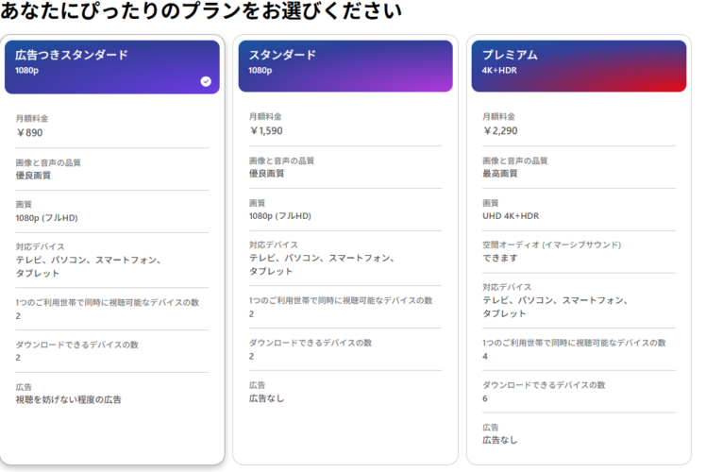This screenshot has height=472, width=706.
Task: Click simultaneous devices count 4 in Premium
Action: tap(486, 356)
